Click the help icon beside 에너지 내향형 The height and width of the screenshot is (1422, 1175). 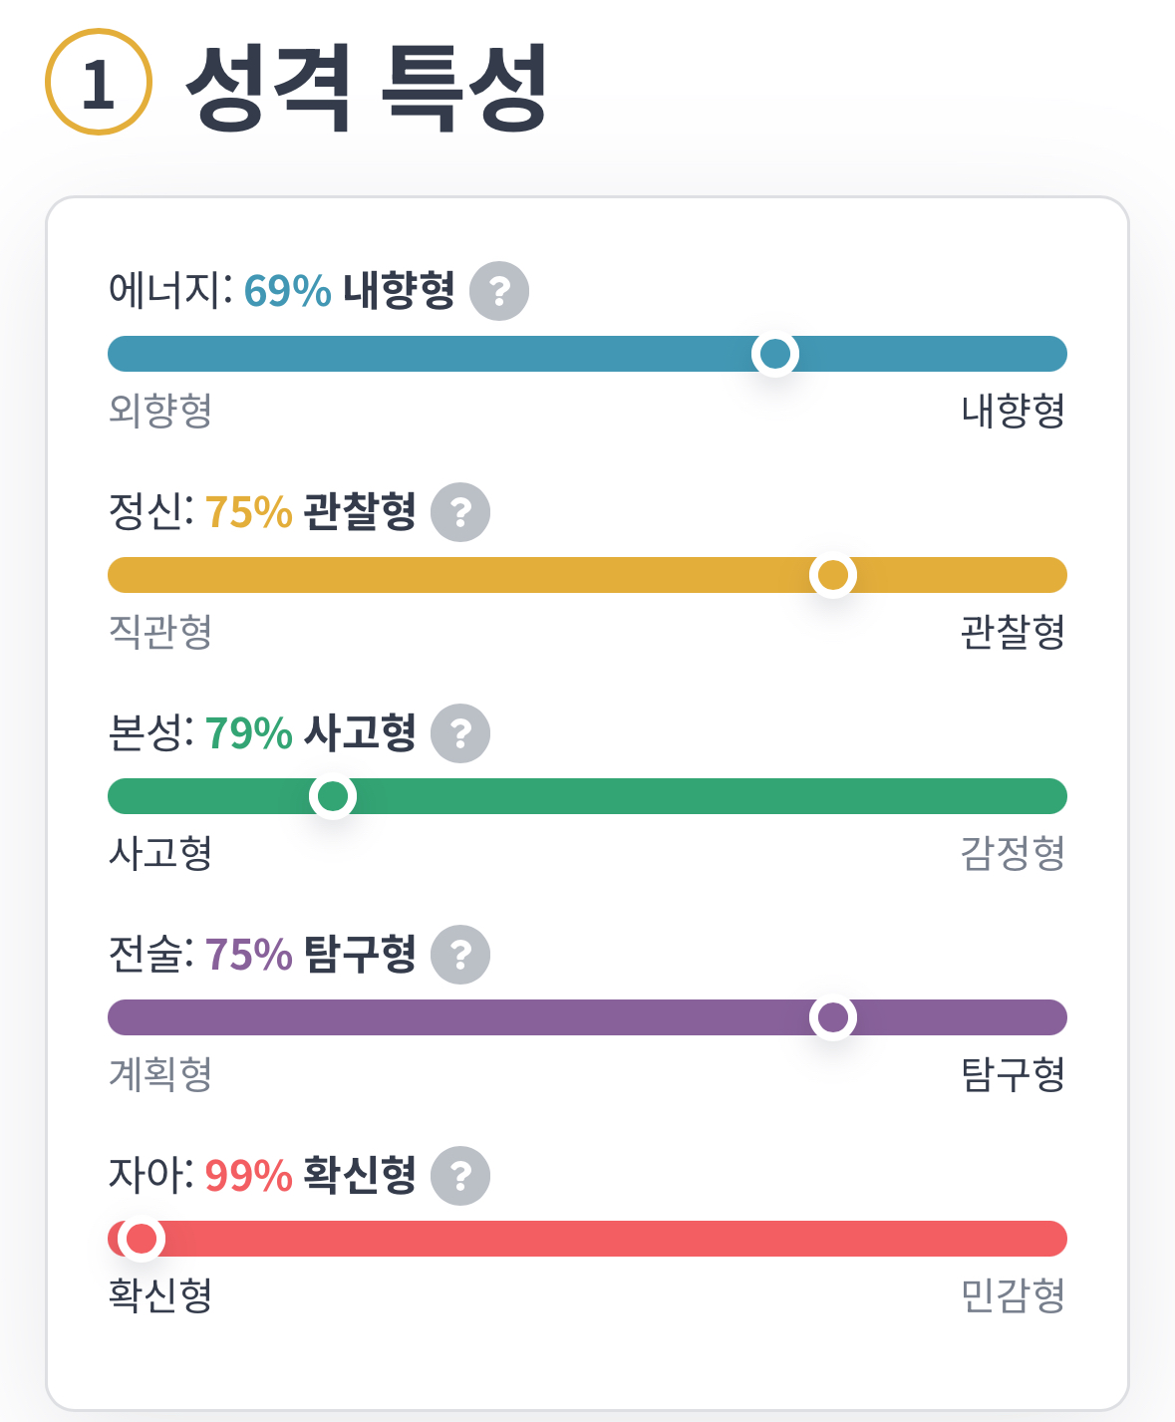[x=499, y=291]
